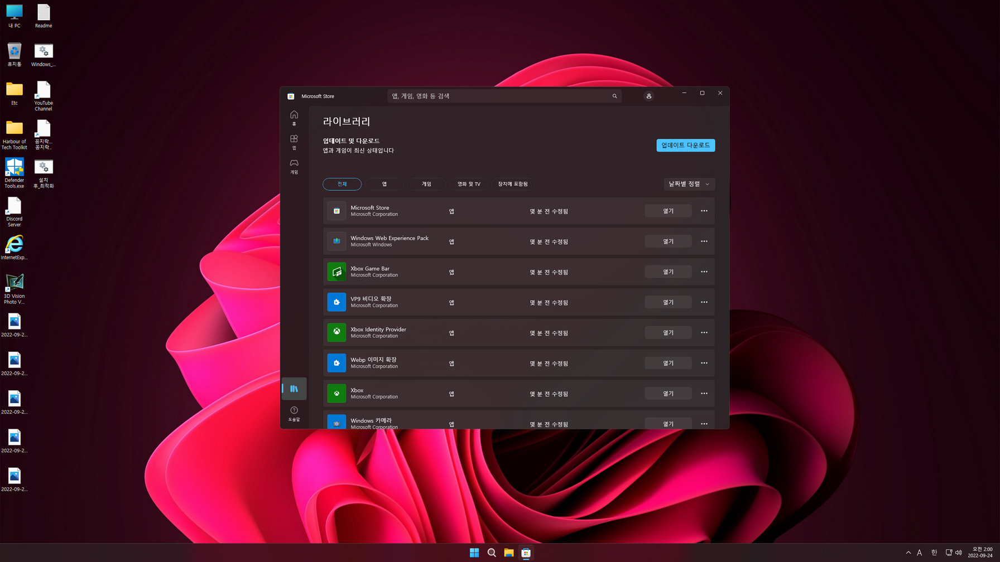
Task: Select the Harbour of Tech Toolkit folder
Action: point(15,135)
